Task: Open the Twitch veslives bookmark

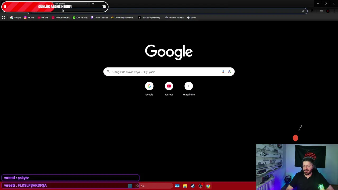Action: (100, 18)
